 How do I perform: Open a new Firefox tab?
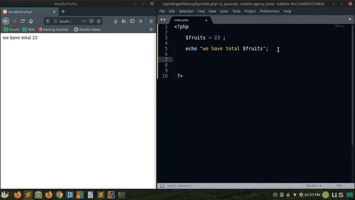(63, 12)
